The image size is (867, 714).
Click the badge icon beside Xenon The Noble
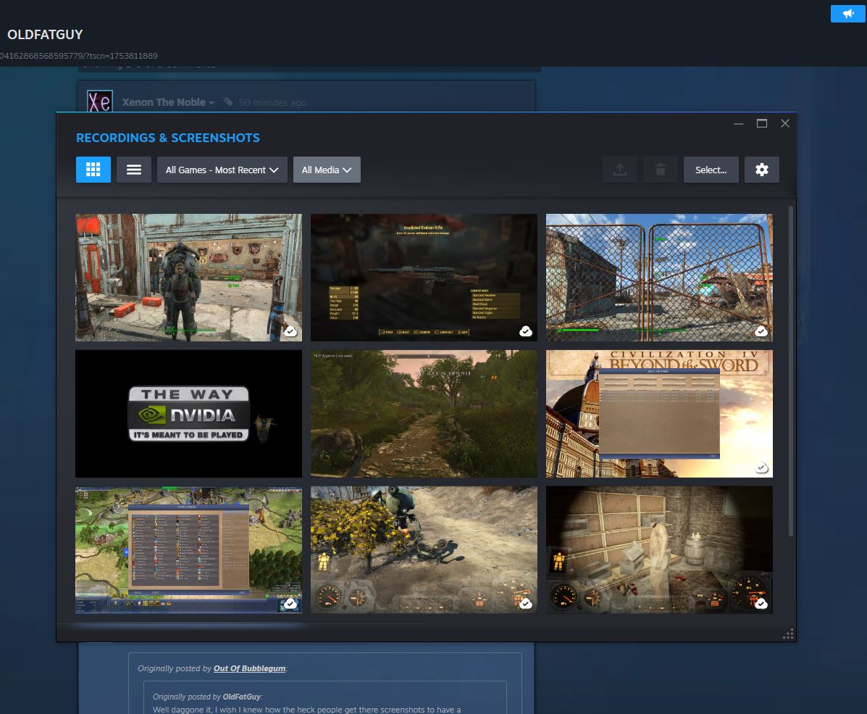(x=227, y=101)
